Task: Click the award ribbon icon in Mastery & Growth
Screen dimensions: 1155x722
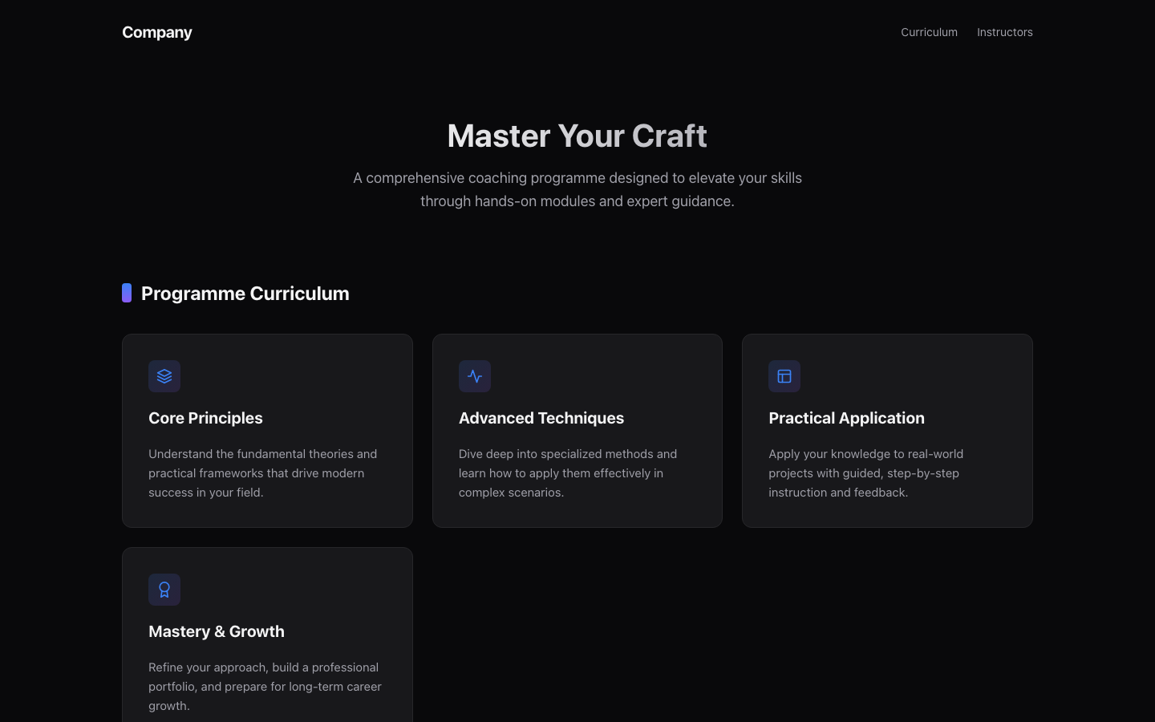Action: point(164,590)
